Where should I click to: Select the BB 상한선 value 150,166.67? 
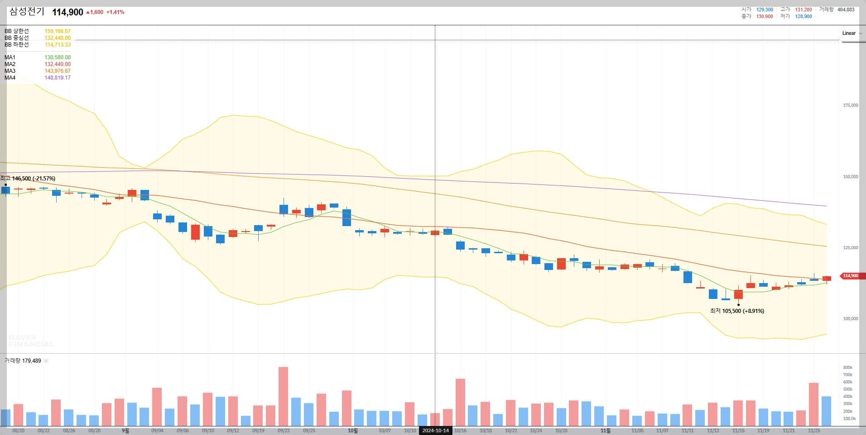58,31
